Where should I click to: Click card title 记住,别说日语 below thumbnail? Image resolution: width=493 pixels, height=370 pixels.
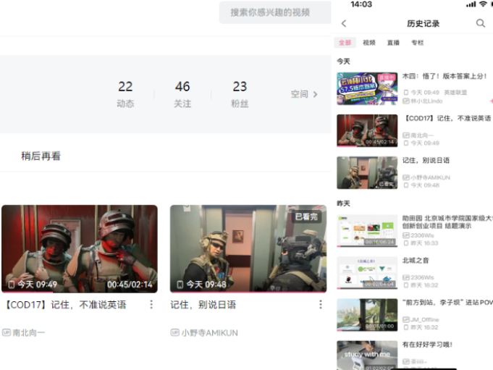click(x=203, y=305)
